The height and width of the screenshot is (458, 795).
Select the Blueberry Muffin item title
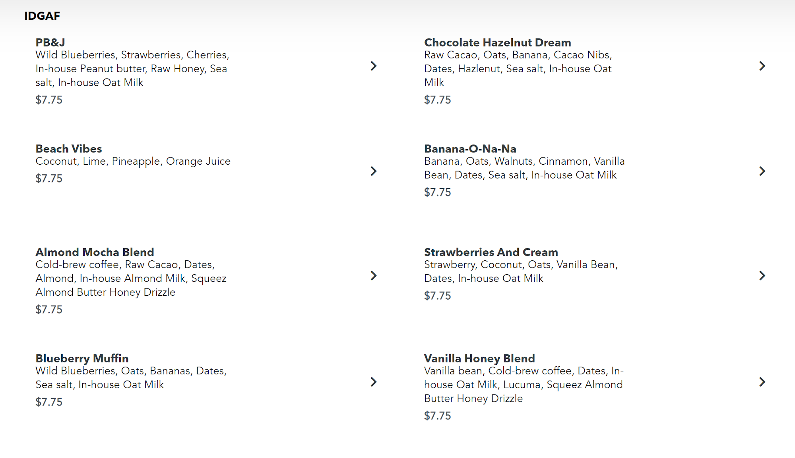tap(82, 358)
